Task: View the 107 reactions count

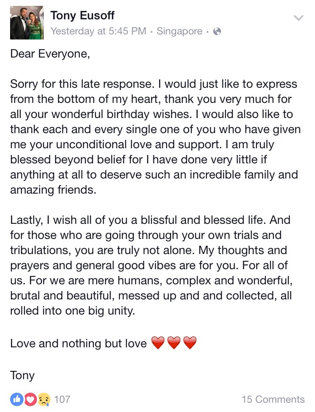Action: pos(62,399)
